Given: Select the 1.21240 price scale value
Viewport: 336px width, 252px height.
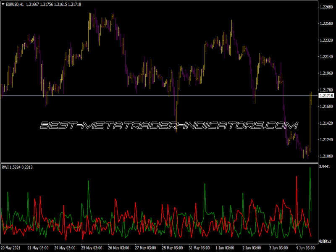Looking at the screenshot, I should click(x=326, y=139).
